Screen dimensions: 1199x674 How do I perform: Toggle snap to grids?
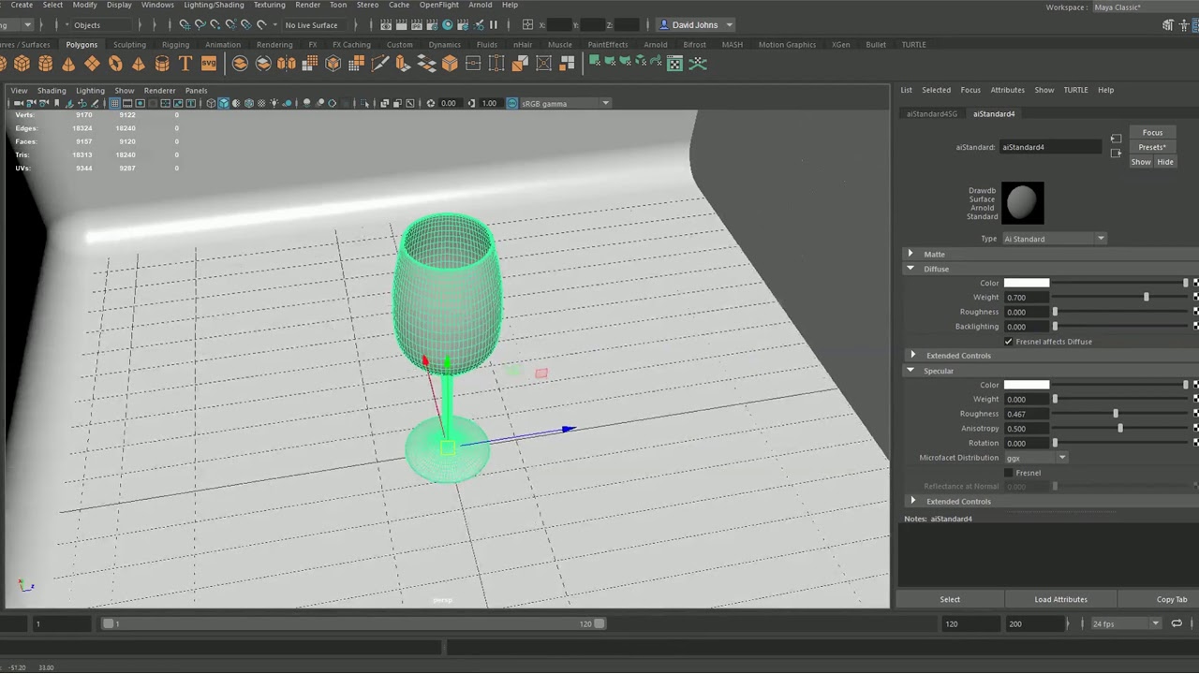(x=185, y=25)
